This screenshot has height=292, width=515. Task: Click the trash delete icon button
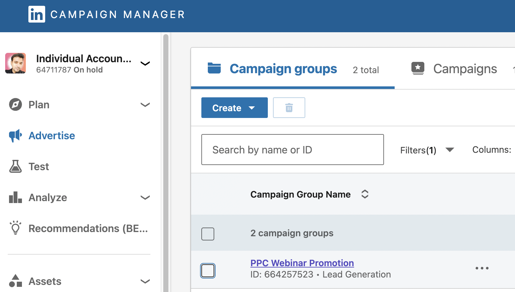coord(289,108)
